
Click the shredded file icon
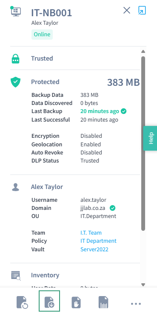tap(103, 302)
